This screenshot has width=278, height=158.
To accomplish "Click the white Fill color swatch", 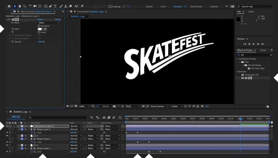I will point(40,29).
